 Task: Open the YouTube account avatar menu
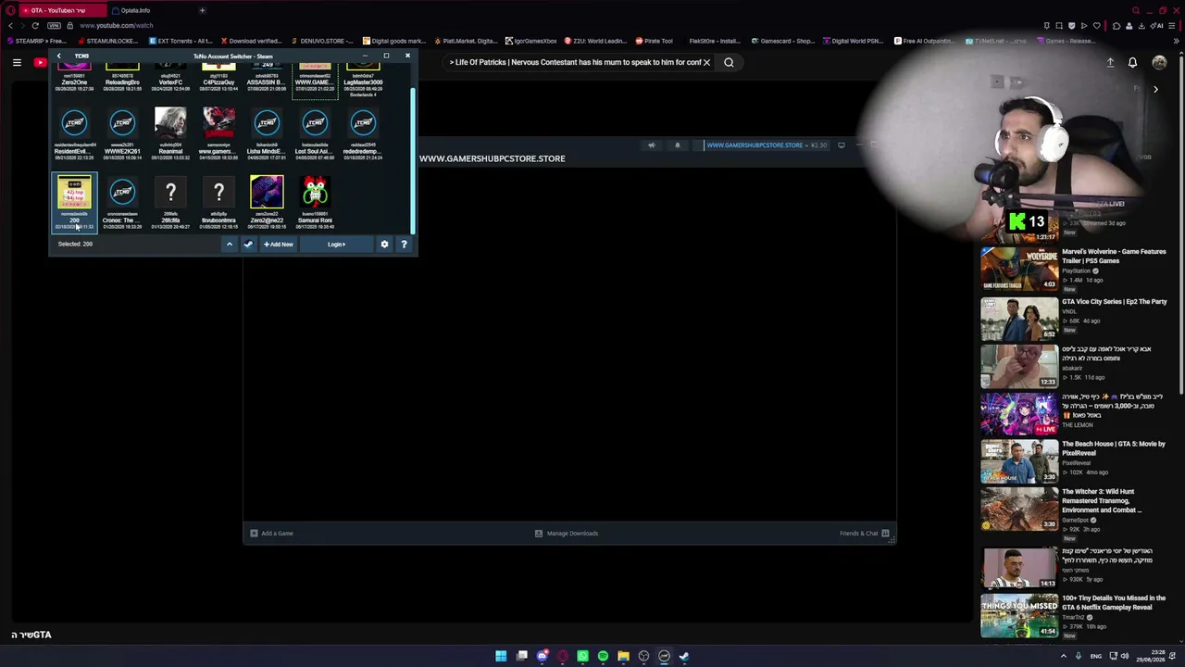point(1159,63)
